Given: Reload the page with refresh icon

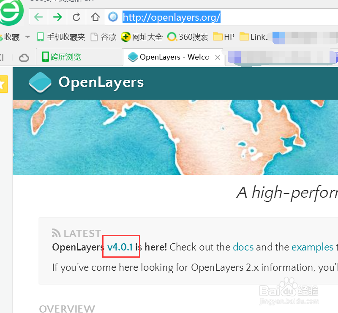Looking at the screenshot, I should (76, 17).
